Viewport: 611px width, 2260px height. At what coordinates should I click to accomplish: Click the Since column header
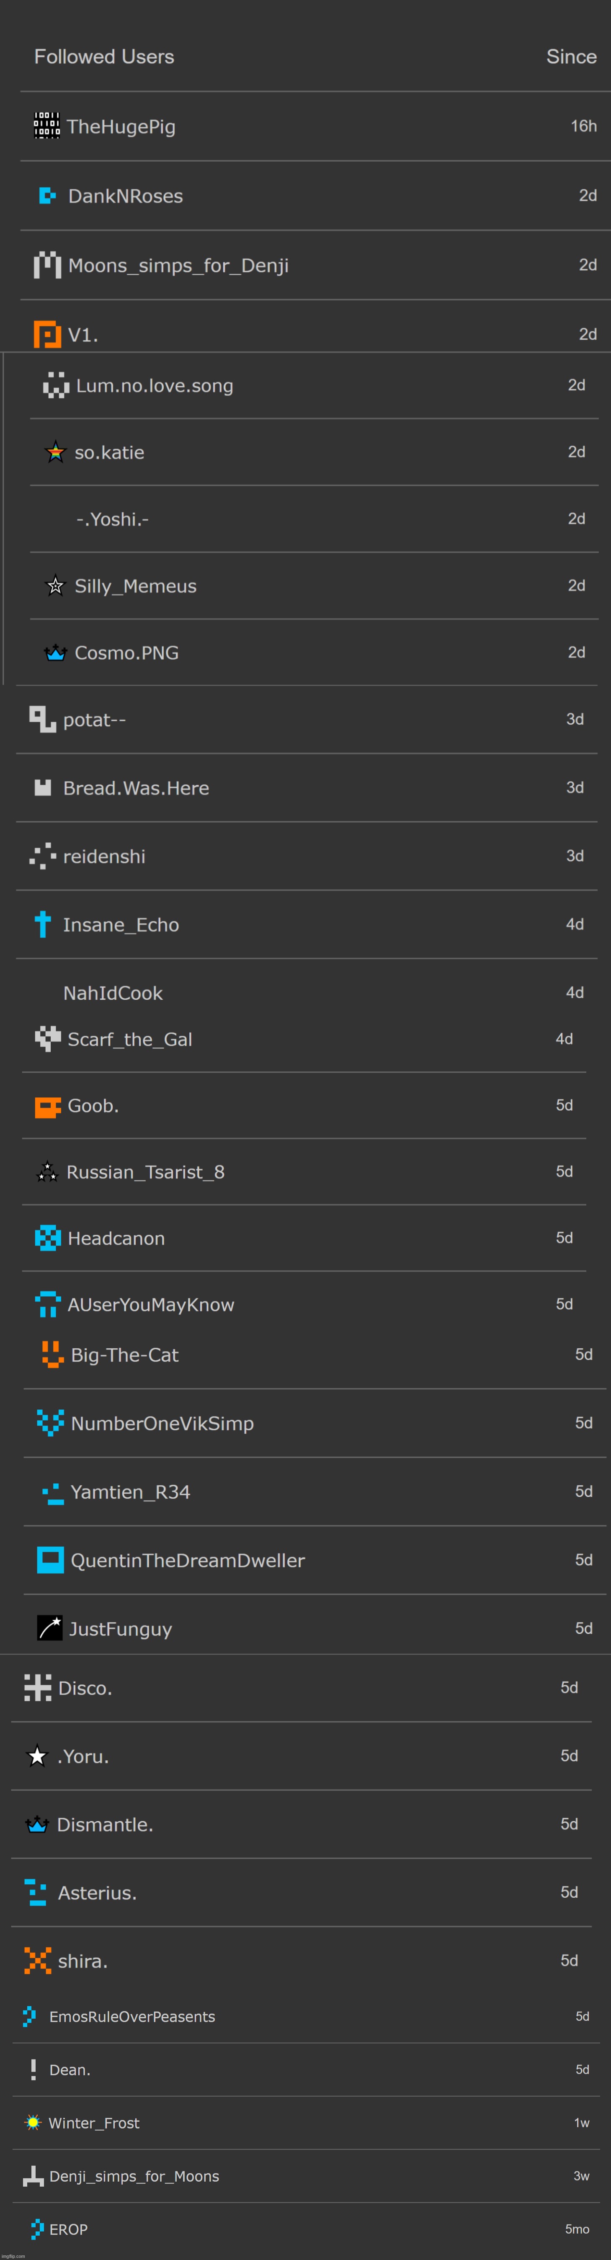[571, 56]
